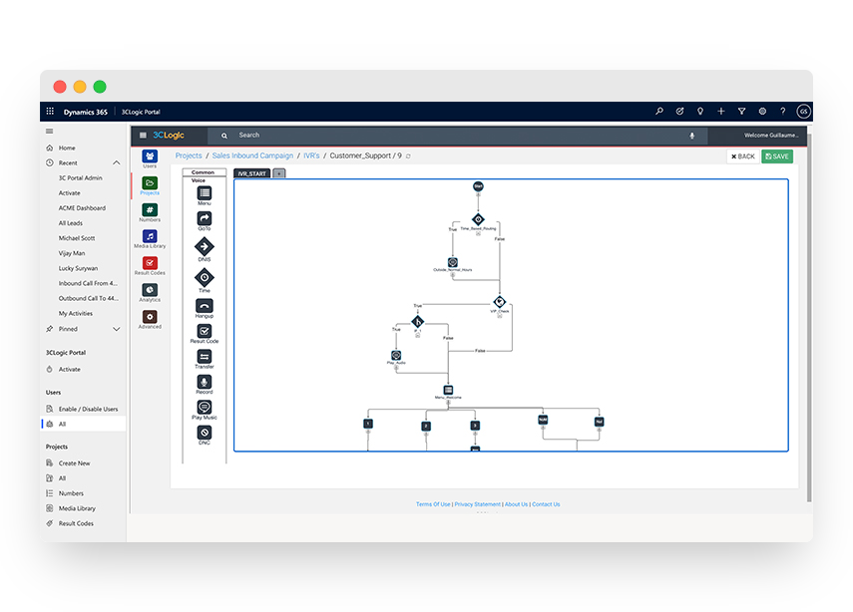Open Result Codes in left navigation
The width and height of the screenshot is (853, 612).
(x=76, y=523)
